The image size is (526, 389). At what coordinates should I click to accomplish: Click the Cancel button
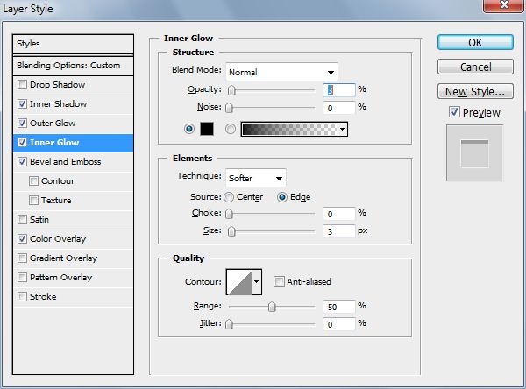click(x=475, y=67)
